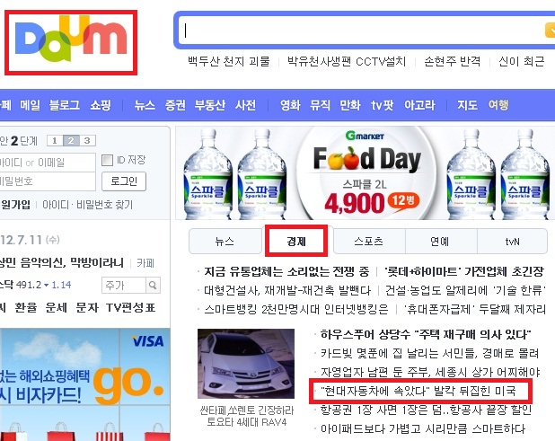Select security level 2 box
The height and width of the screenshot is (441, 555).
point(71,141)
